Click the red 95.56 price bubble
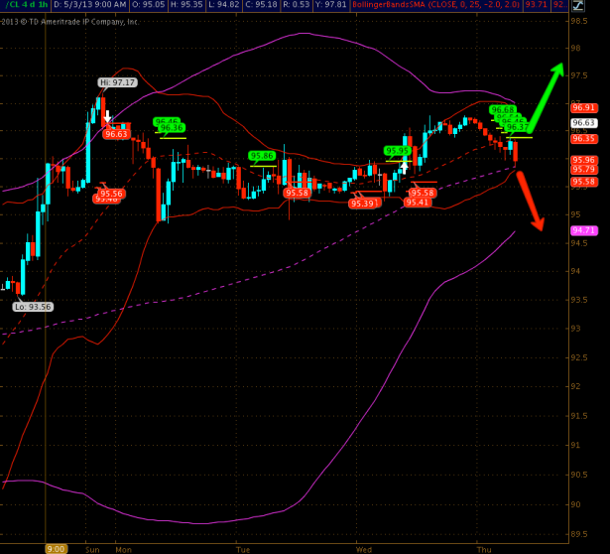This screenshot has width=610, height=554. pyautogui.click(x=112, y=194)
